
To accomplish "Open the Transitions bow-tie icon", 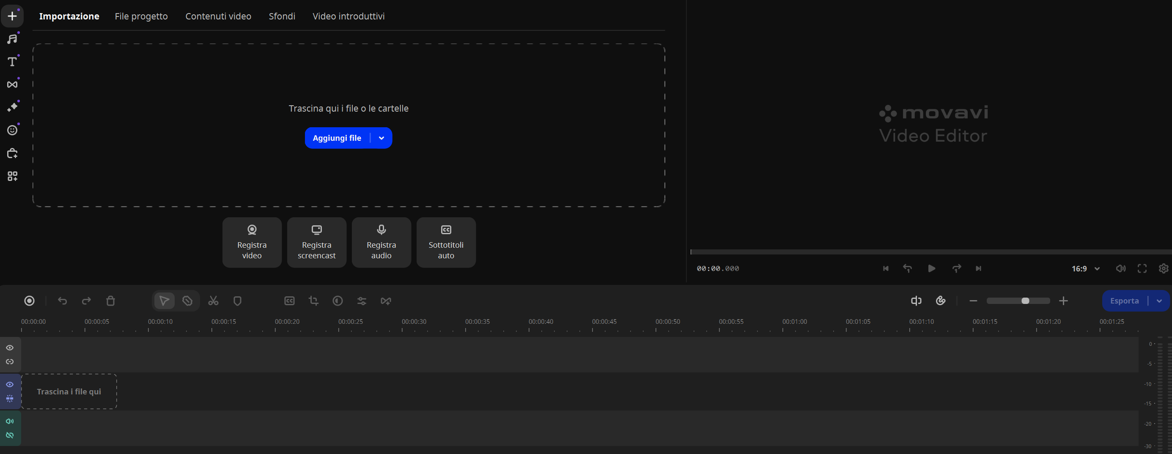I will (x=12, y=84).
